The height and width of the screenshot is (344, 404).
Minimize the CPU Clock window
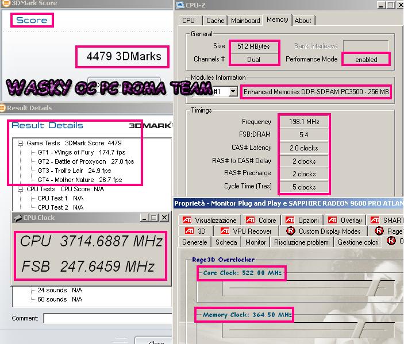144,218
